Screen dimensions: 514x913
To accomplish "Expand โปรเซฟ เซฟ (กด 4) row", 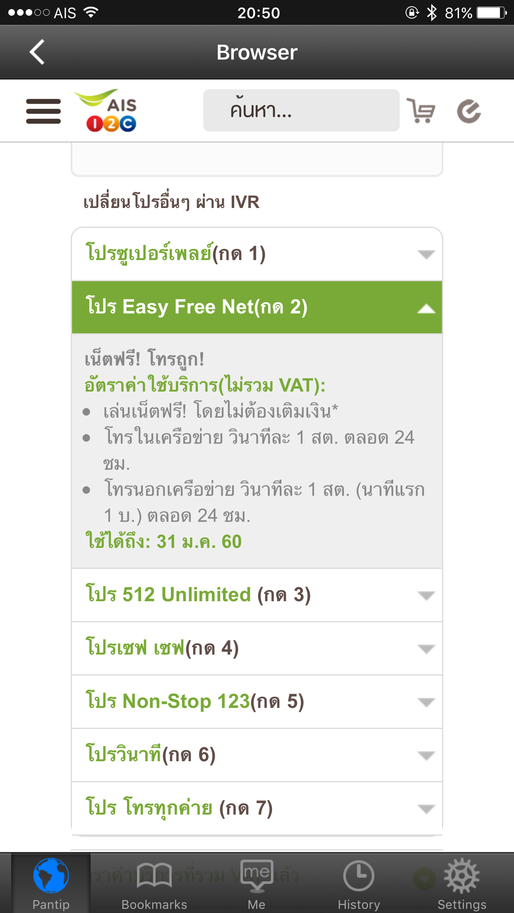I will (x=257, y=648).
